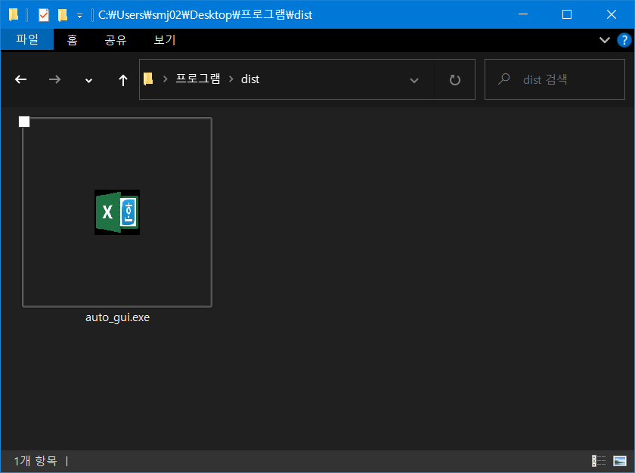The height and width of the screenshot is (473, 635).
Task: Click New Folder quick access icon
Action: [x=63, y=15]
